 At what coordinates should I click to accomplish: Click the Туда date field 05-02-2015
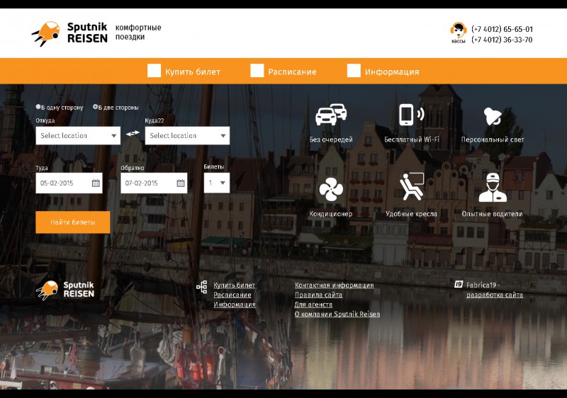pyautogui.click(x=69, y=183)
